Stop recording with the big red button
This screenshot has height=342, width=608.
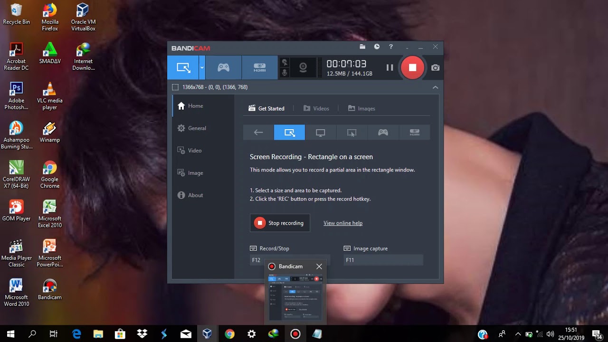coord(412,67)
